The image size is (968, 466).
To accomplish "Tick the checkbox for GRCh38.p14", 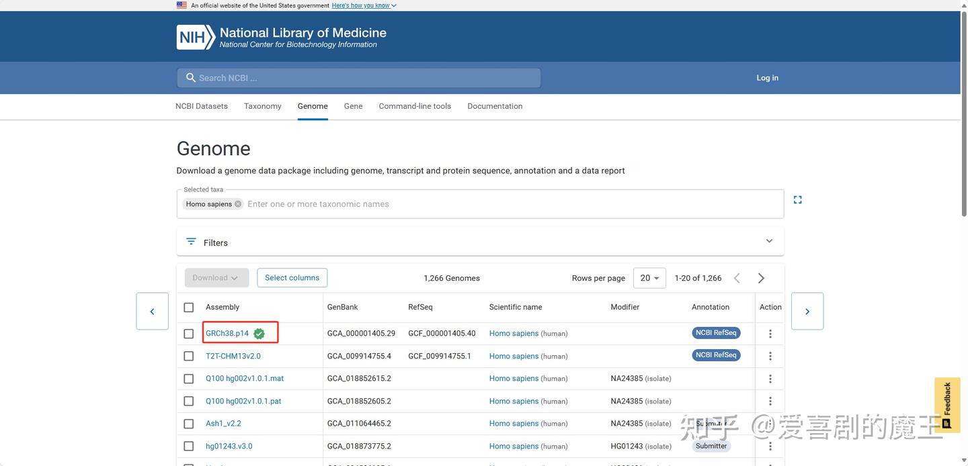I will (x=189, y=334).
